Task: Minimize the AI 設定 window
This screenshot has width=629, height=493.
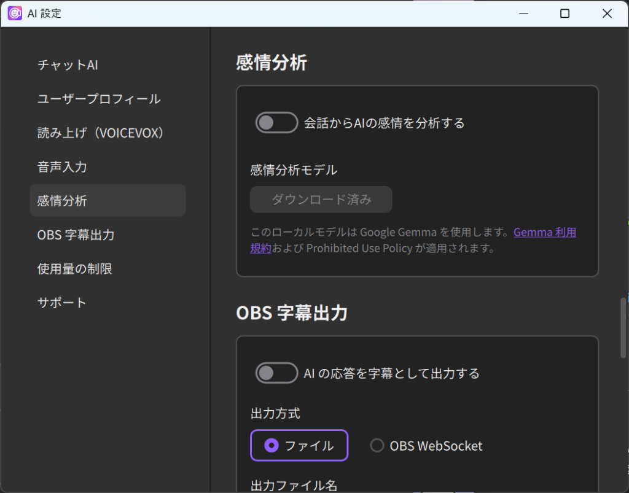Action: coord(523,14)
